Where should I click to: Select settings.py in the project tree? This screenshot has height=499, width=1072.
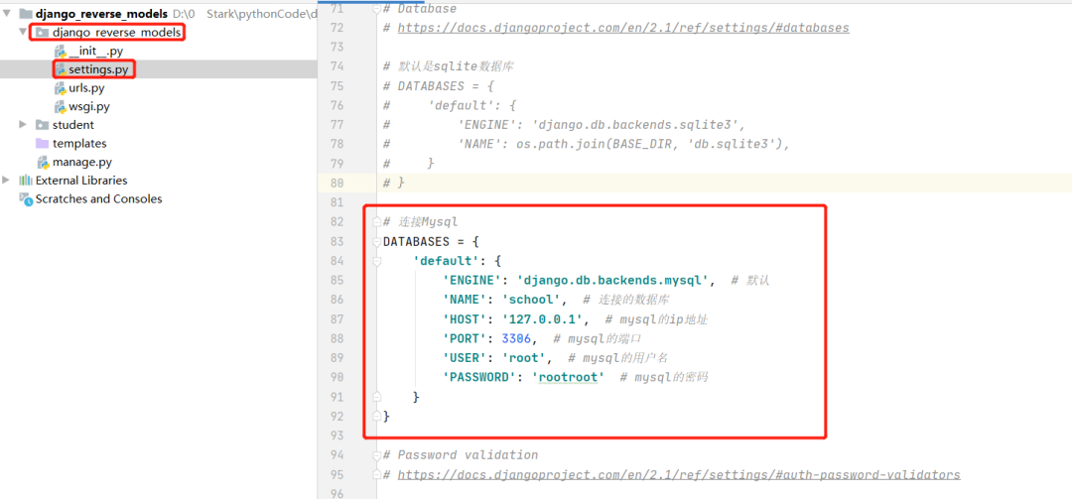point(98,69)
